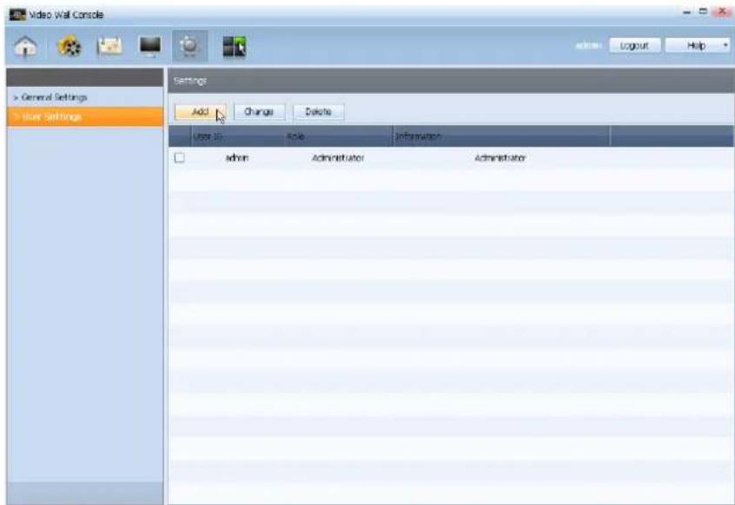
Task: Click the highlighted settings gear icon
Action: [x=190, y=46]
